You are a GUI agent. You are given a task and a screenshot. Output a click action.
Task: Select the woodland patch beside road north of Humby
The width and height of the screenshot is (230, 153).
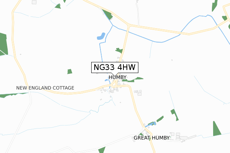[x=119, y=50]
